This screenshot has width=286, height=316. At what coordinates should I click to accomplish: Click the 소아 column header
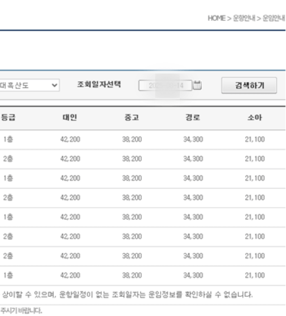point(255,118)
